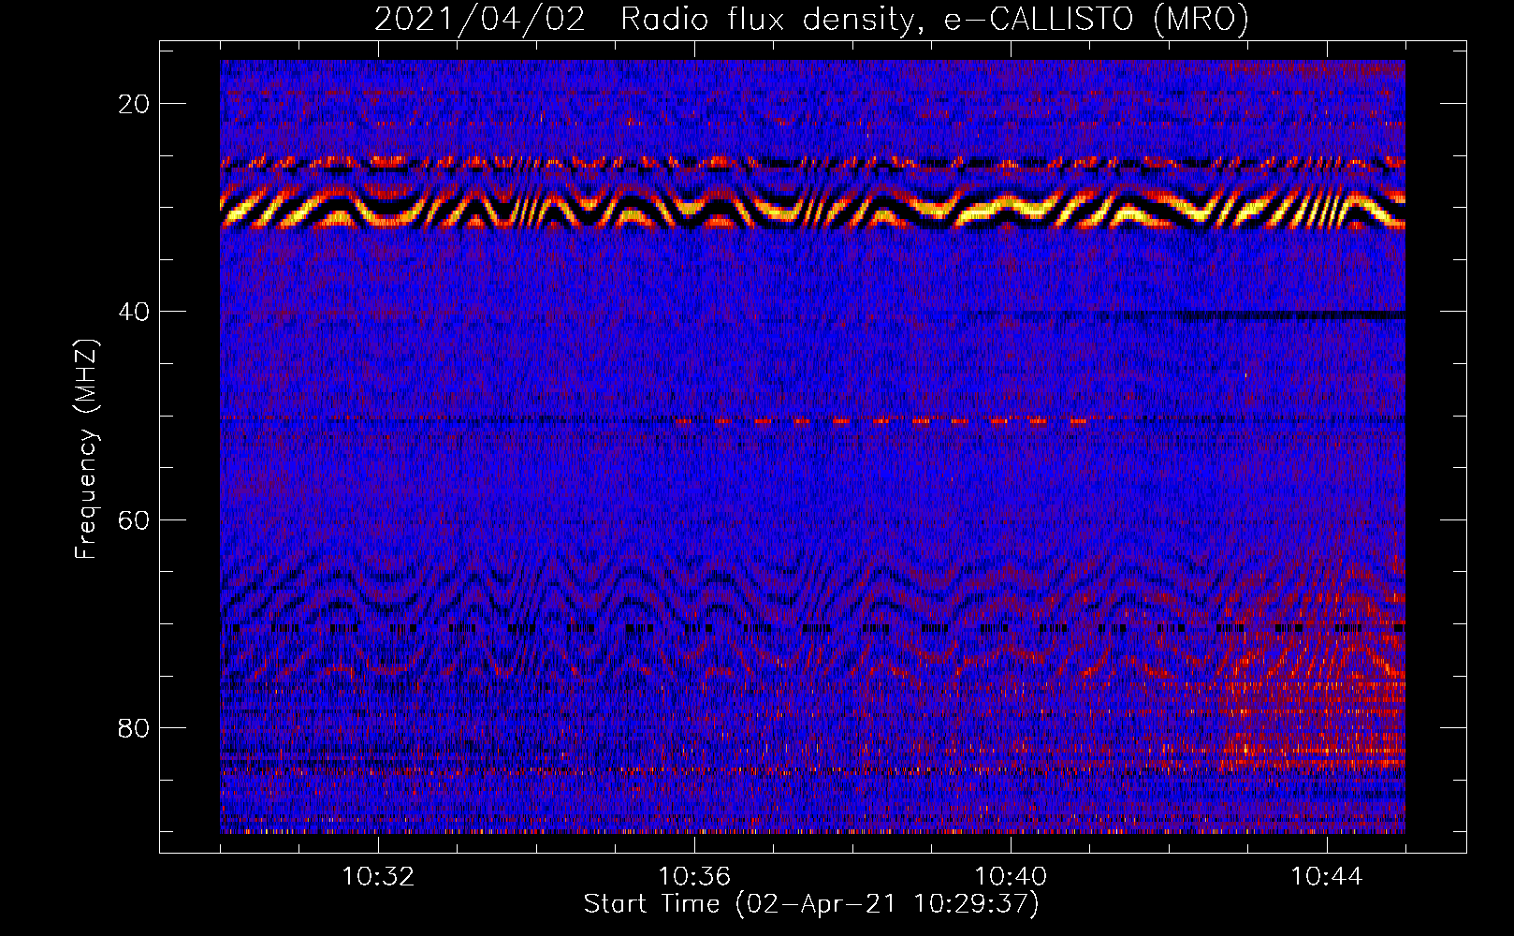Image resolution: width=1514 pixels, height=936 pixels.
Task: Click the 80 frequency tick label
Action: pos(135,728)
